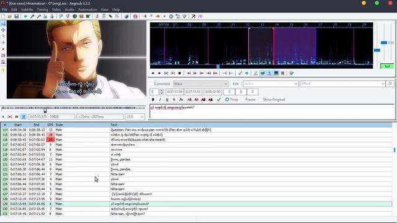The height and width of the screenshot is (223, 397).
Task: Open the Effect dropdown
Action: coord(342,84)
